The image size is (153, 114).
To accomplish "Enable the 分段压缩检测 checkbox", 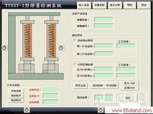I will point(75,64).
